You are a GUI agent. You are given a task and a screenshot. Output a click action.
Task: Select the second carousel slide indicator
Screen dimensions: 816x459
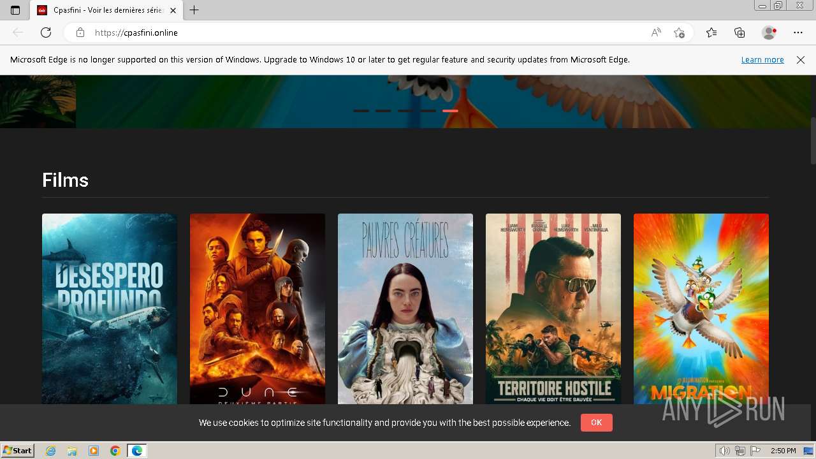383,111
